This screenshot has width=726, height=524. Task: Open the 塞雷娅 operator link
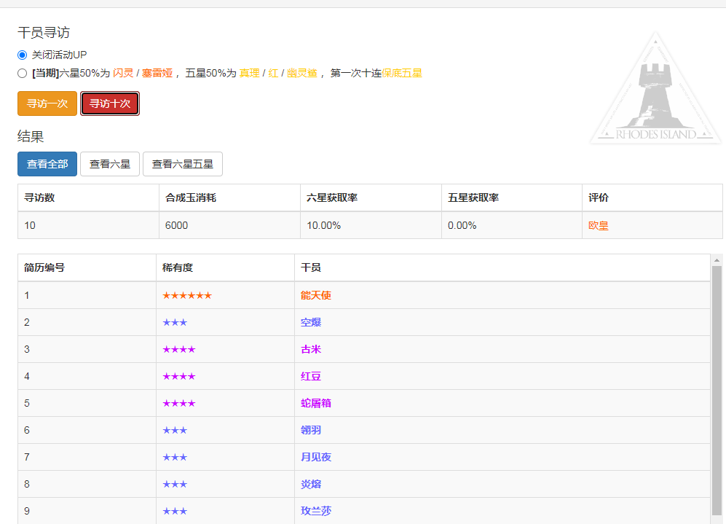click(157, 73)
